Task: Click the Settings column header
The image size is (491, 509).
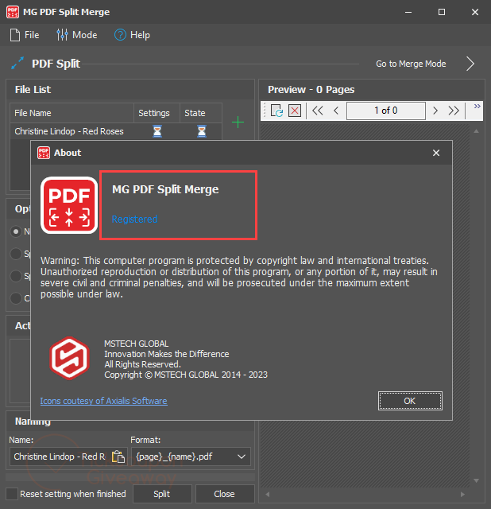Action: click(x=157, y=113)
